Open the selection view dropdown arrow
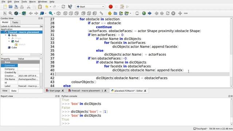This screenshot has width=233, height=131. [46, 13]
